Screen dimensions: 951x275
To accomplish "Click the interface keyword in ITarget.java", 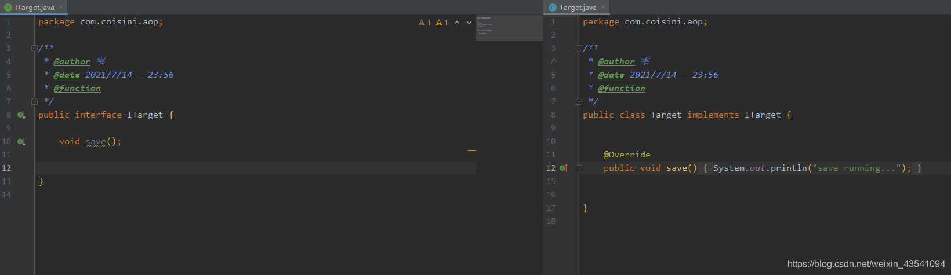I will (99, 115).
